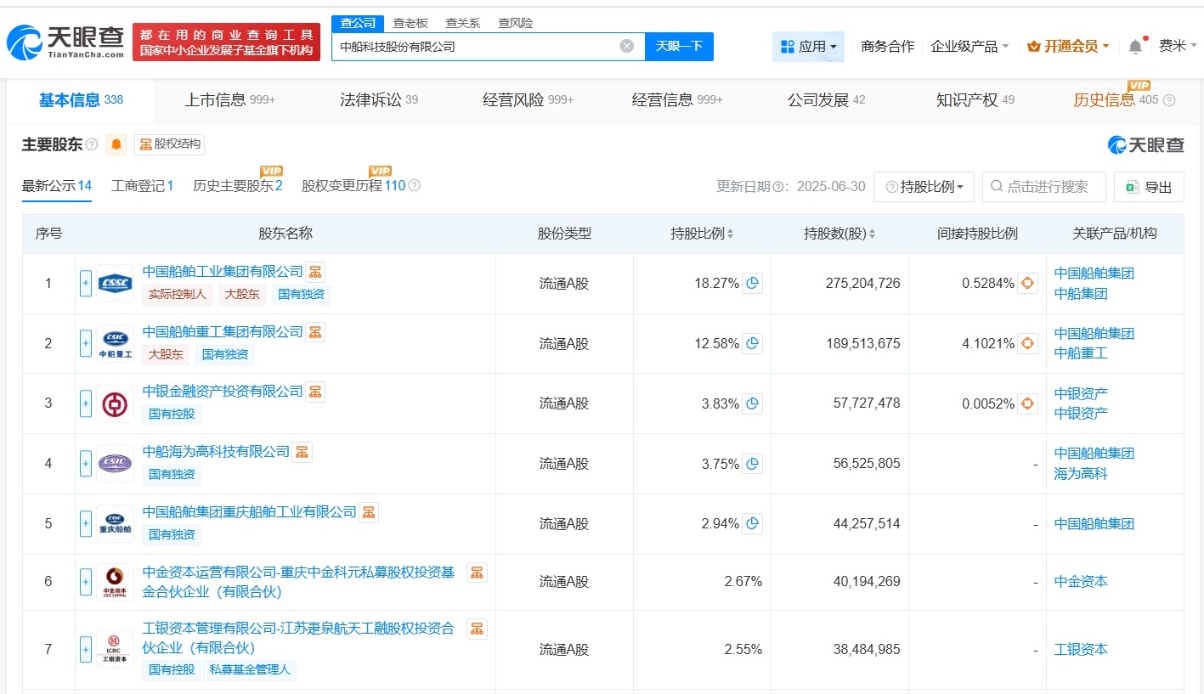
Task: Click indirect holding icon for 中国船舶重工集团 row
Action: [x=1026, y=344]
